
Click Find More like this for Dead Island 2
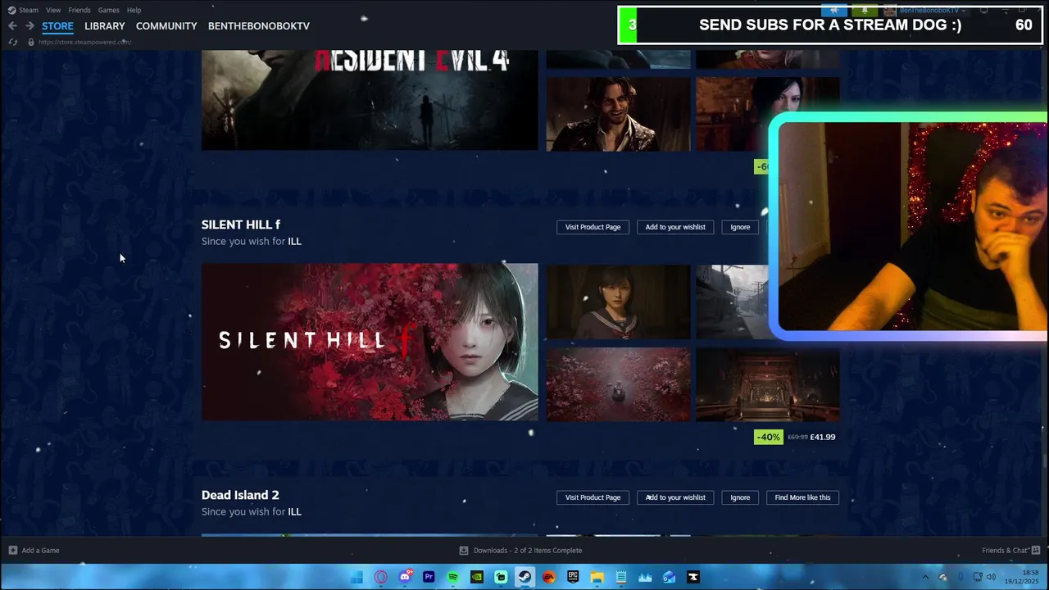click(x=802, y=497)
